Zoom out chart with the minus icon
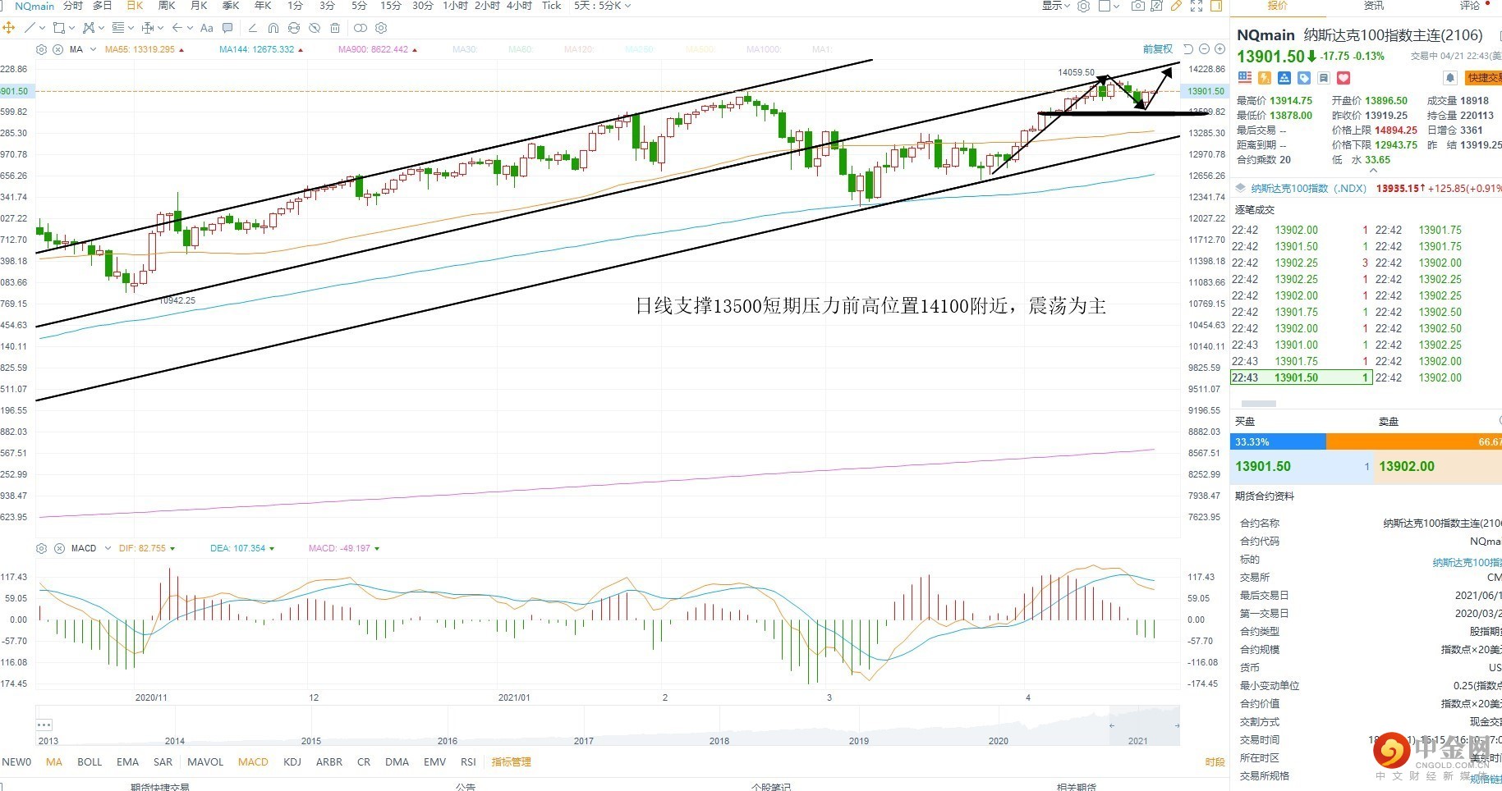1502x791 pixels. pyautogui.click(x=1204, y=49)
